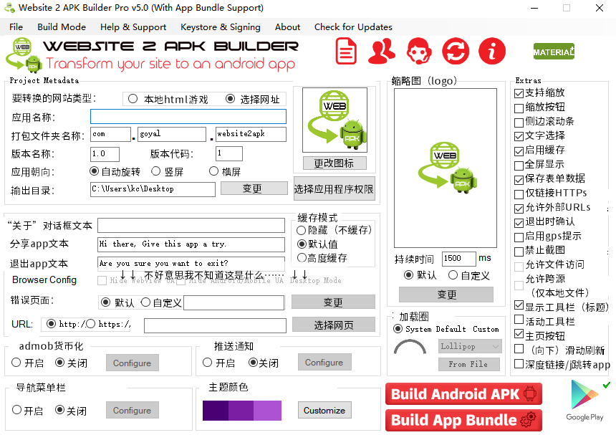Select the 高度缓存 cache mode option
616x435 pixels.
coord(302,258)
